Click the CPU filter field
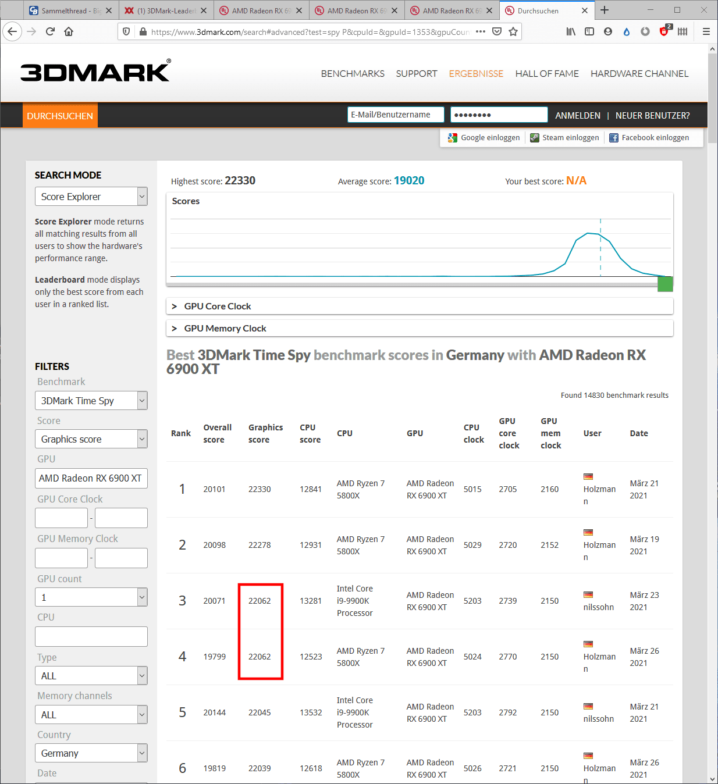This screenshot has width=718, height=784. coord(91,636)
